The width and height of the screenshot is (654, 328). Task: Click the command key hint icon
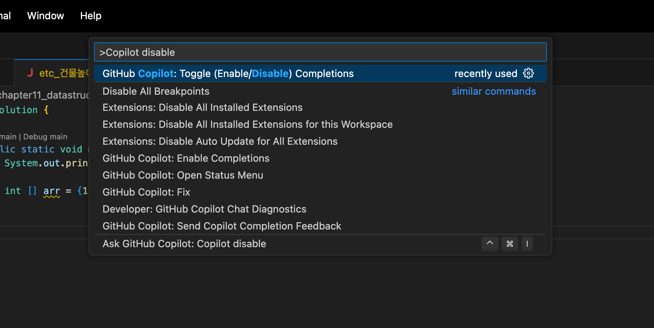(x=510, y=243)
